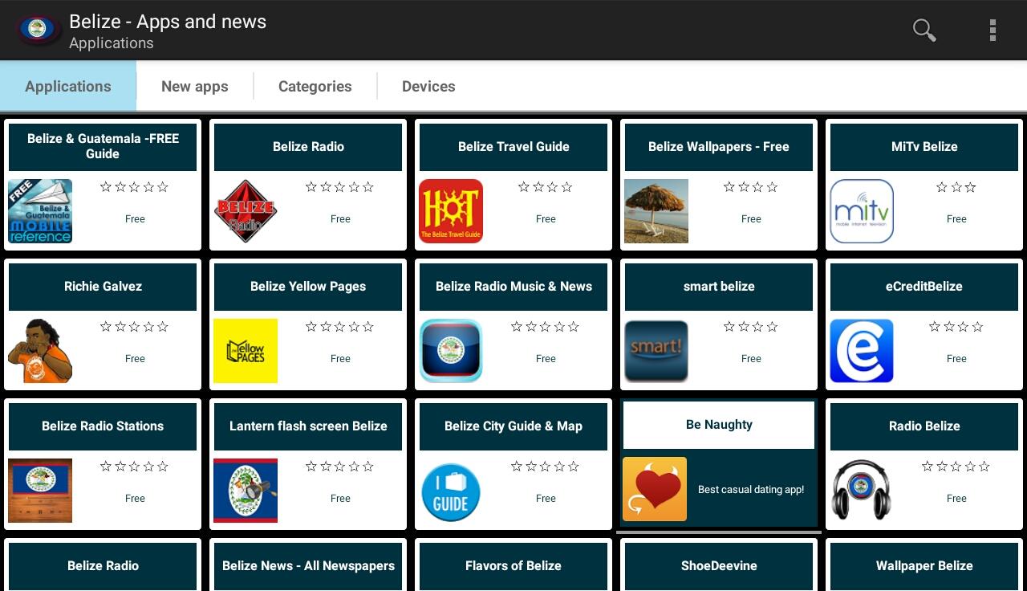Click Free label under Belize City Guide & Map
Screen dimensions: 1027x591
546,499
